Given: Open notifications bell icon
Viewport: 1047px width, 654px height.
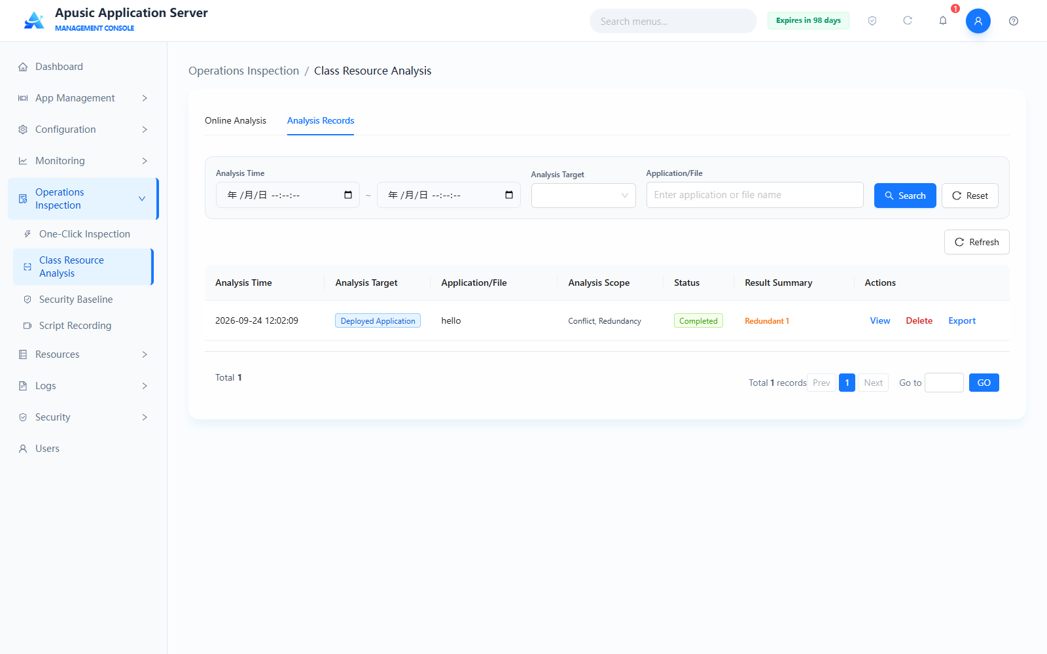Looking at the screenshot, I should [x=943, y=21].
